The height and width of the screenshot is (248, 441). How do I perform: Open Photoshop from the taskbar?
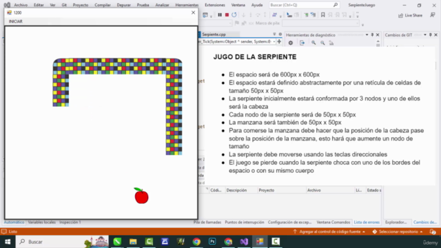[x=212, y=242]
